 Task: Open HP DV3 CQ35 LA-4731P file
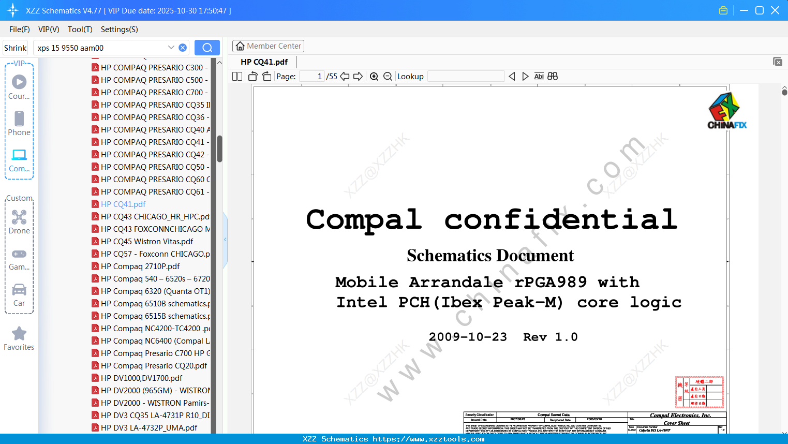coord(151,415)
